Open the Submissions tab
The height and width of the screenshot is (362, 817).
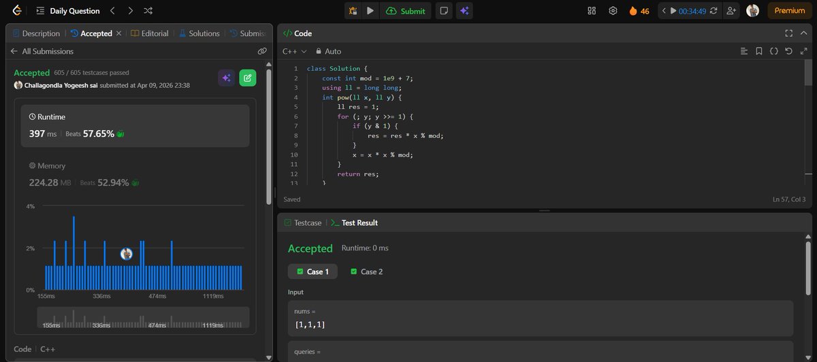click(x=249, y=33)
